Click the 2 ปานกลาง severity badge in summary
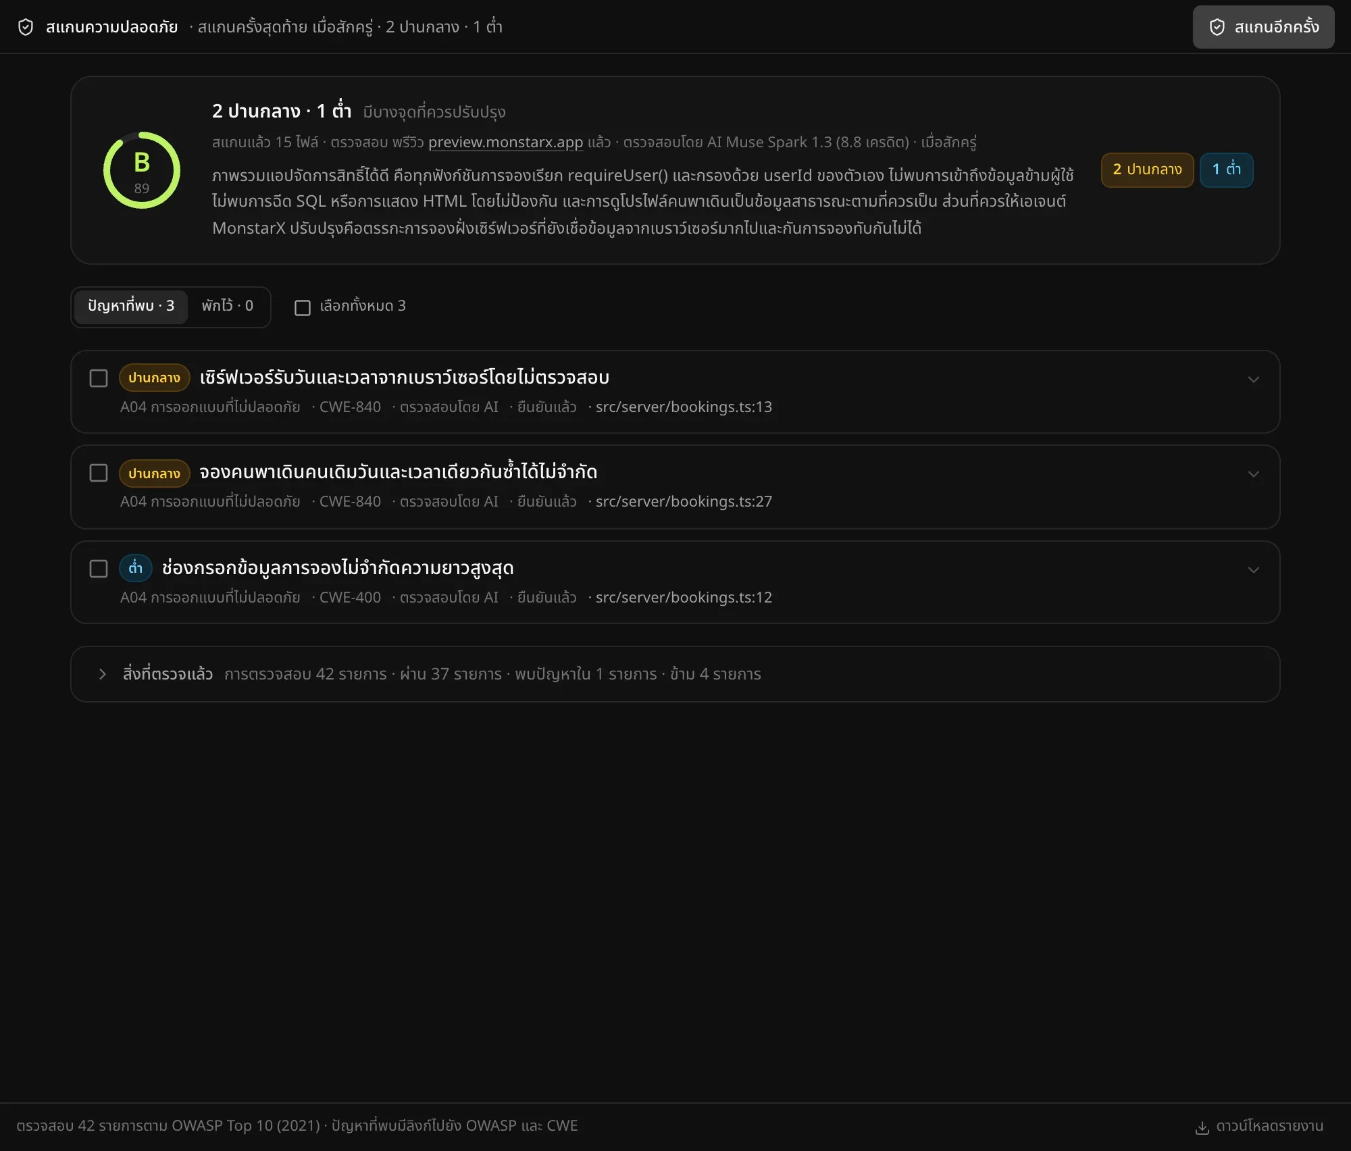This screenshot has width=1351, height=1151. (1147, 170)
